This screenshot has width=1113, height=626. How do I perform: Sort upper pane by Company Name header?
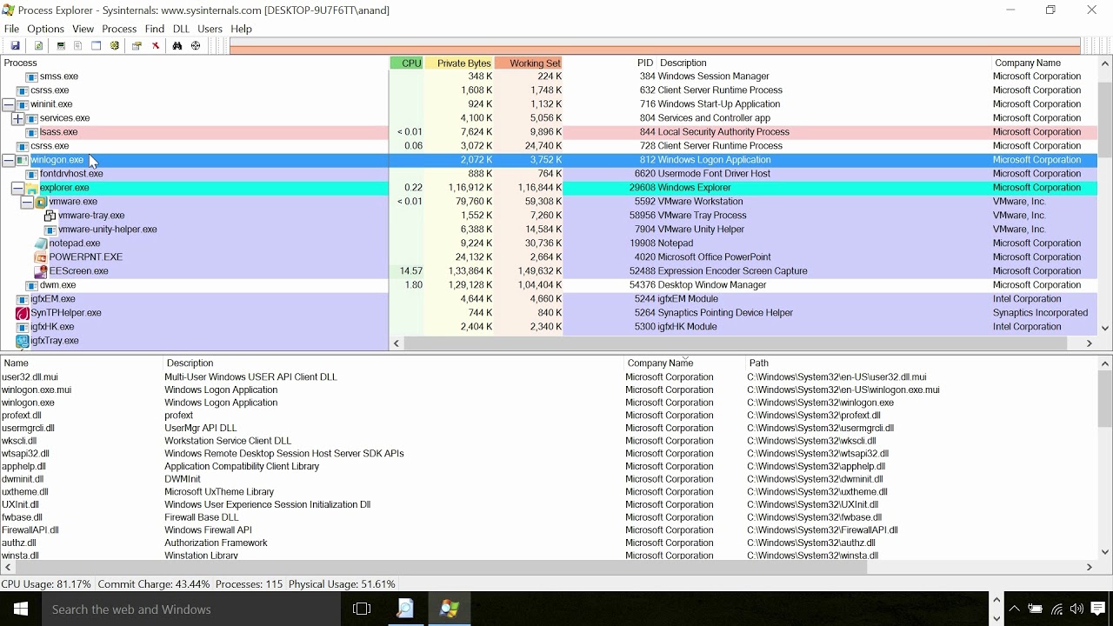[x=1027, y=63]
